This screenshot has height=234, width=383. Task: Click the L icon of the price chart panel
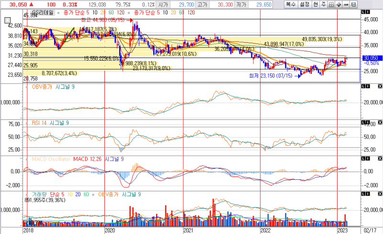[363, 12]
